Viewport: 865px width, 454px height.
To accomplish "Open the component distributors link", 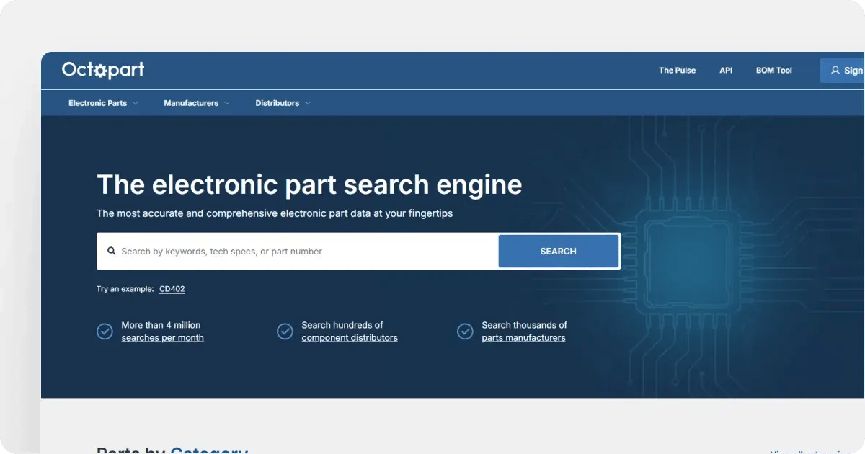I will (350, 337).
